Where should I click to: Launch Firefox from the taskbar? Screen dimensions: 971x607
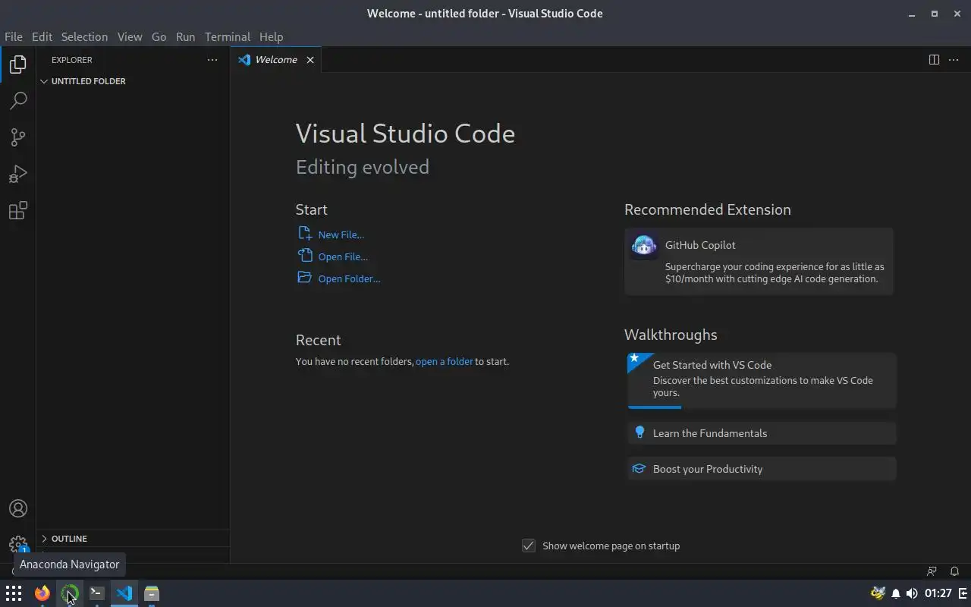42,593
